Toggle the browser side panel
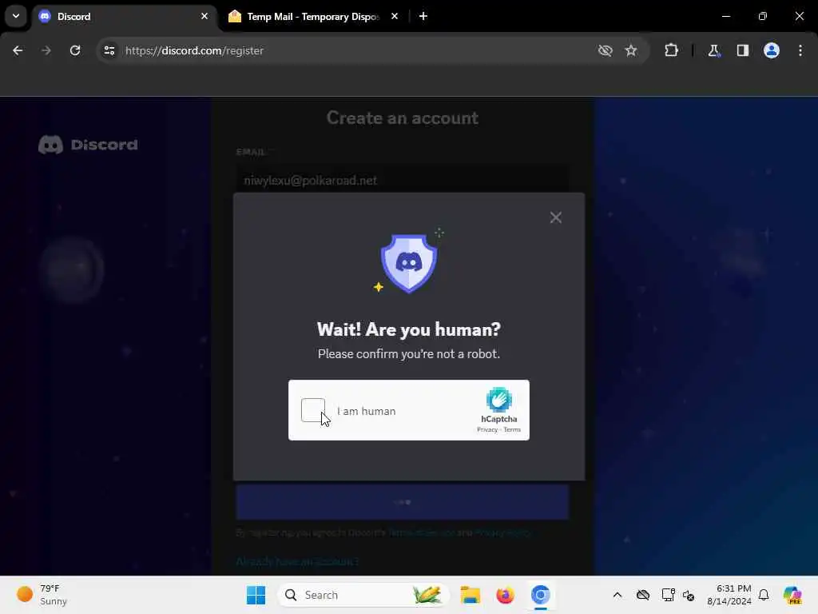 743,50
